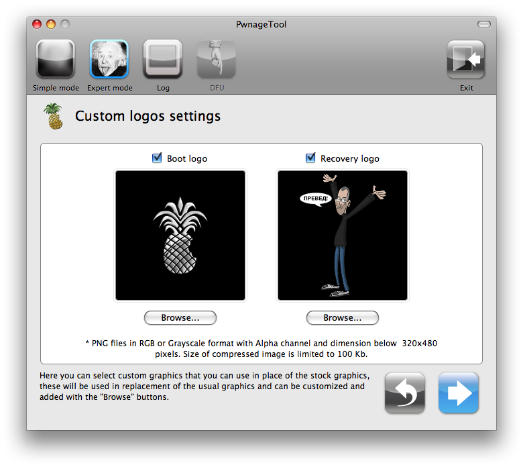Minimize the window with the yellow button
This screenshot has height=467, width=523.
click(51, 25)
